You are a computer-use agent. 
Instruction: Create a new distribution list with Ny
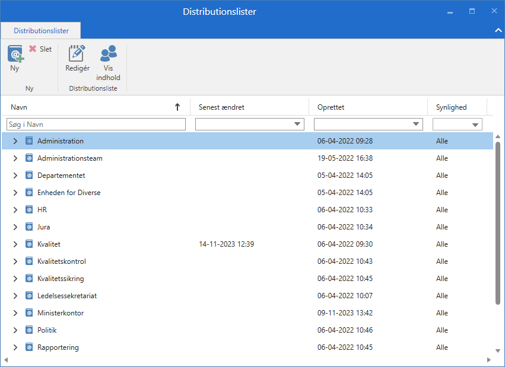point(15,59)
